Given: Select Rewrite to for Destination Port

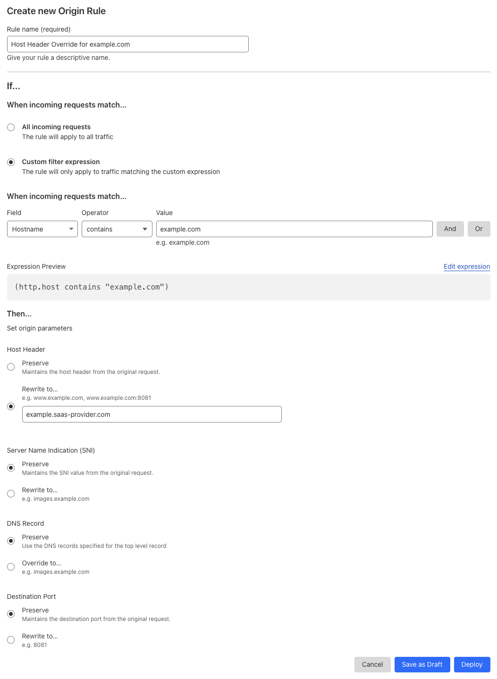Looking at the screenshot, I should point(11,639).
